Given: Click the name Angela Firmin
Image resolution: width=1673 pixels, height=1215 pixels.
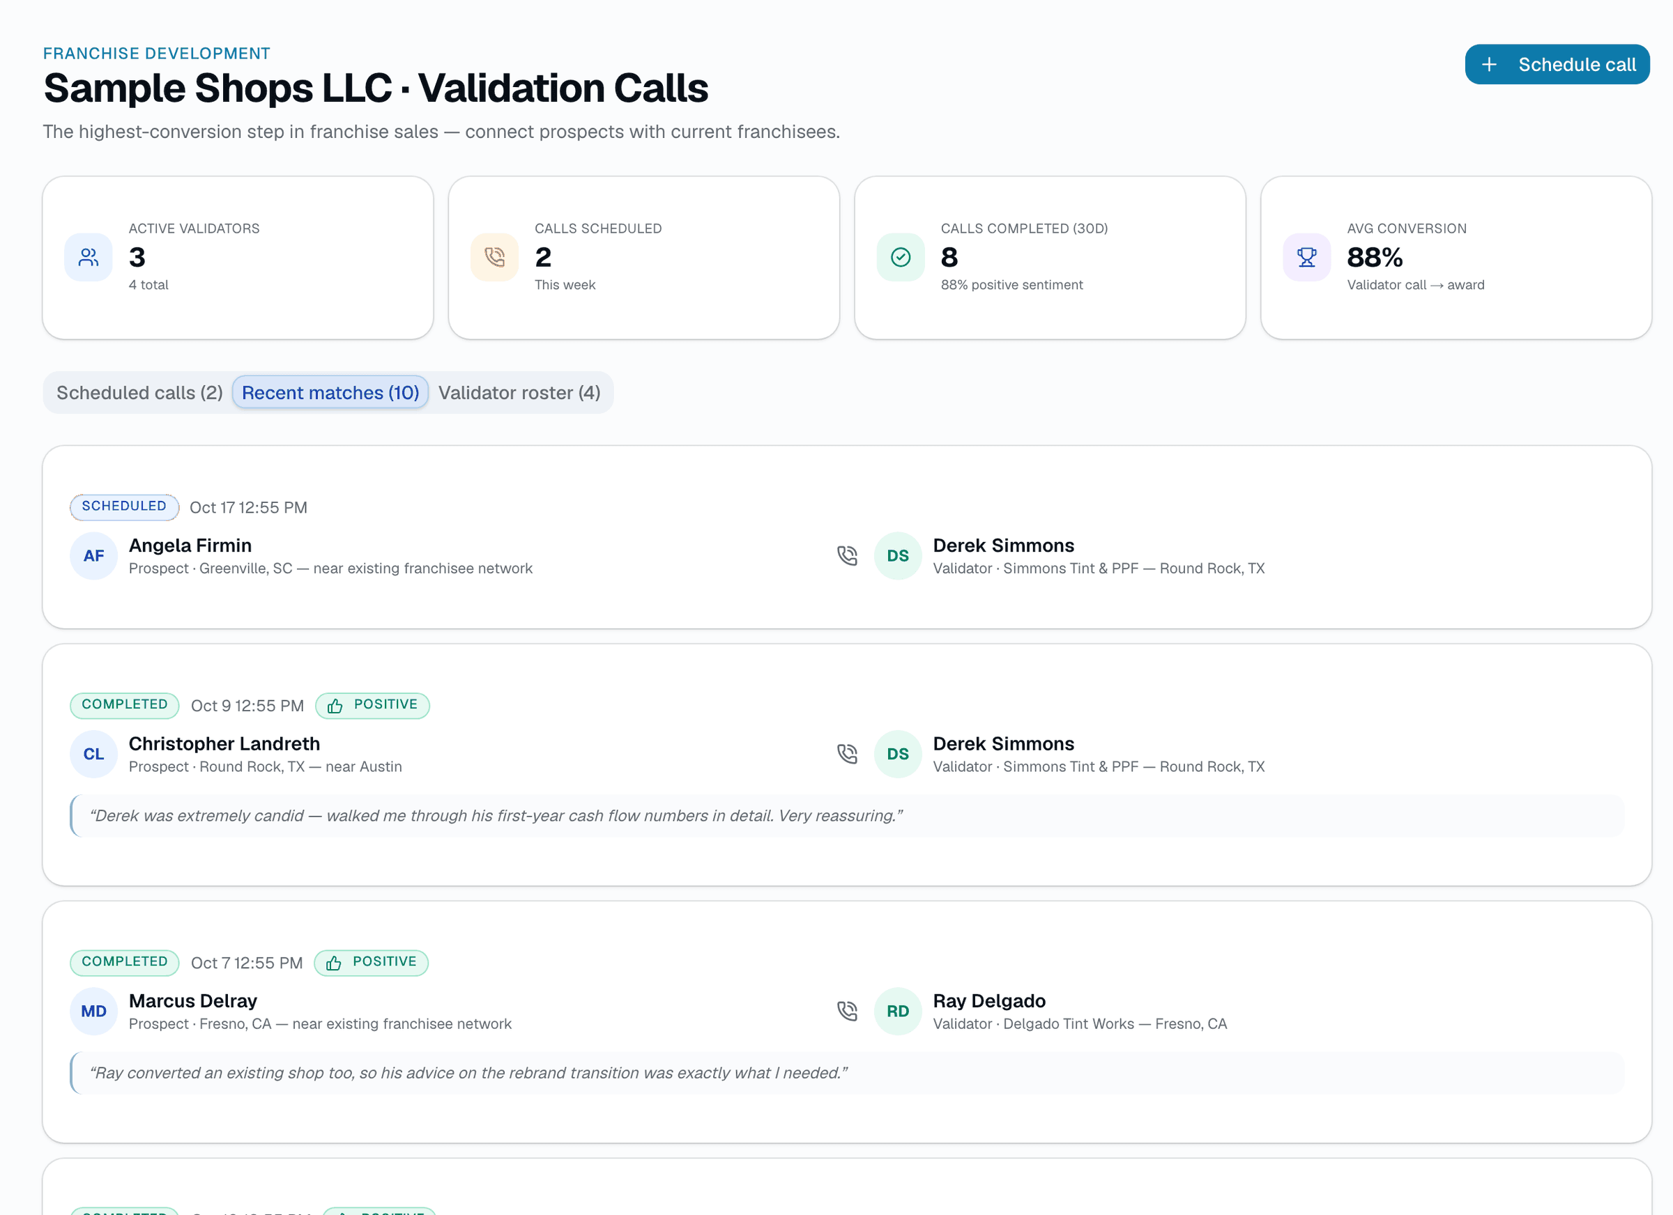Looking at the screenshot, I should pyautogui.click(x=190, y=545).
